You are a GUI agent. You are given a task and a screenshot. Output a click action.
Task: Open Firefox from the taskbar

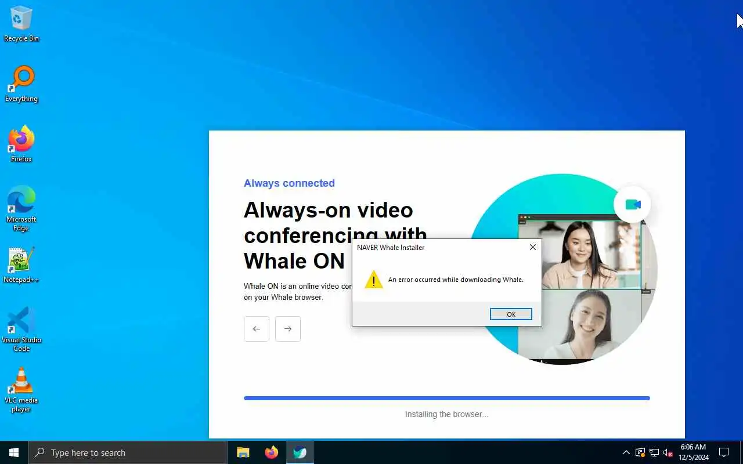coord(271,452)
